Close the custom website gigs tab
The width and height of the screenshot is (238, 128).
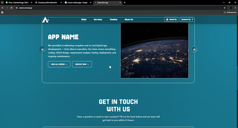point(91,2)
